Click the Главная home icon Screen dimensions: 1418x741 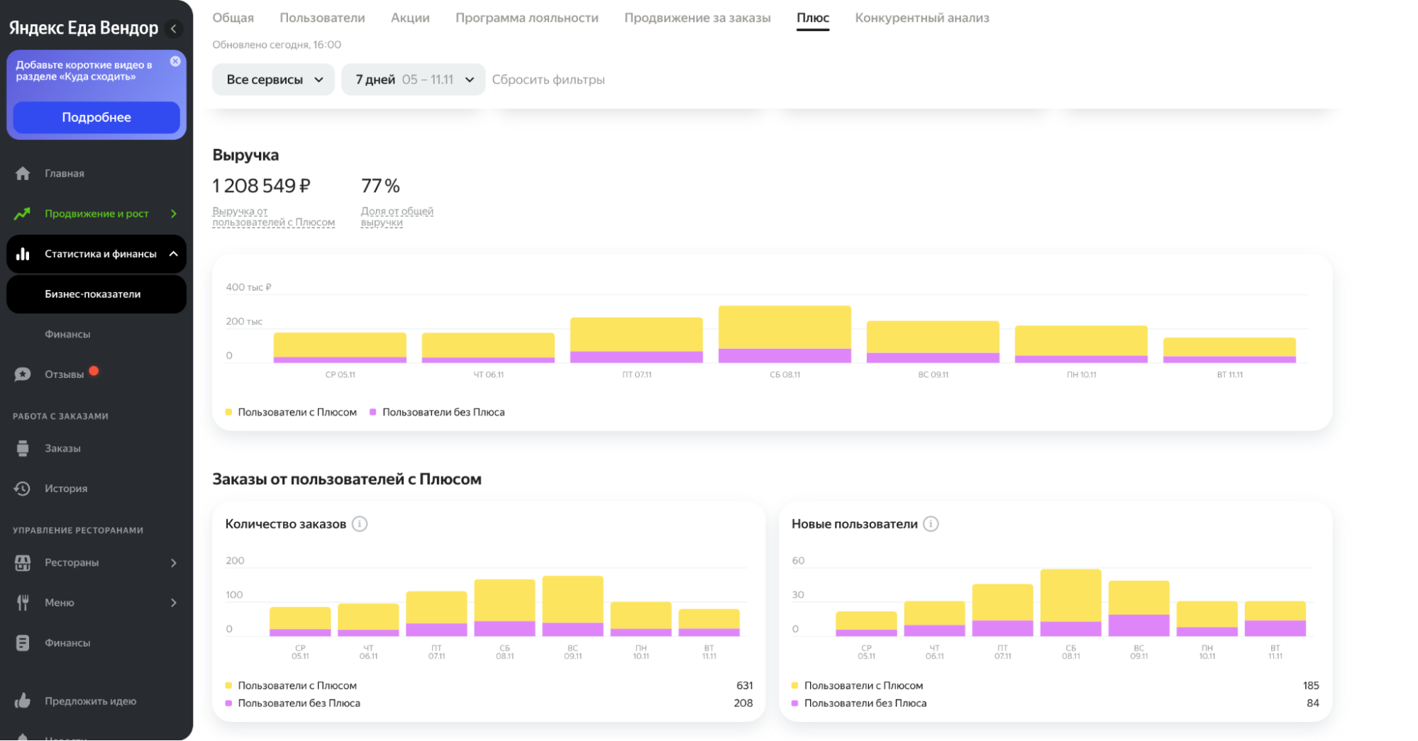23,174
